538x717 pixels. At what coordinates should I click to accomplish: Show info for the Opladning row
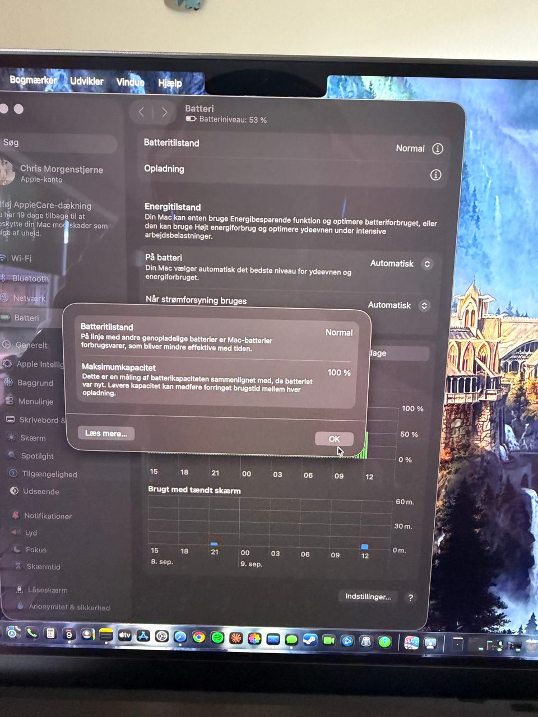(435, 175)
